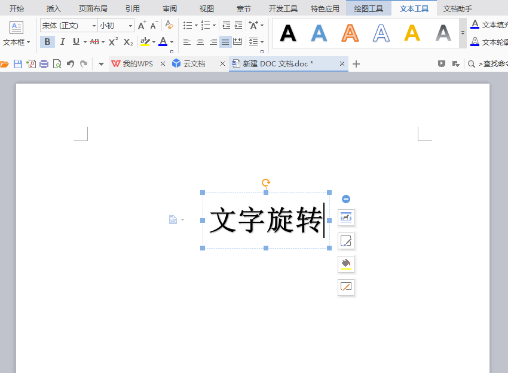Screen dimensions: 508x373
Task: Click the shape fill bucket quick button
Action: 346,264
